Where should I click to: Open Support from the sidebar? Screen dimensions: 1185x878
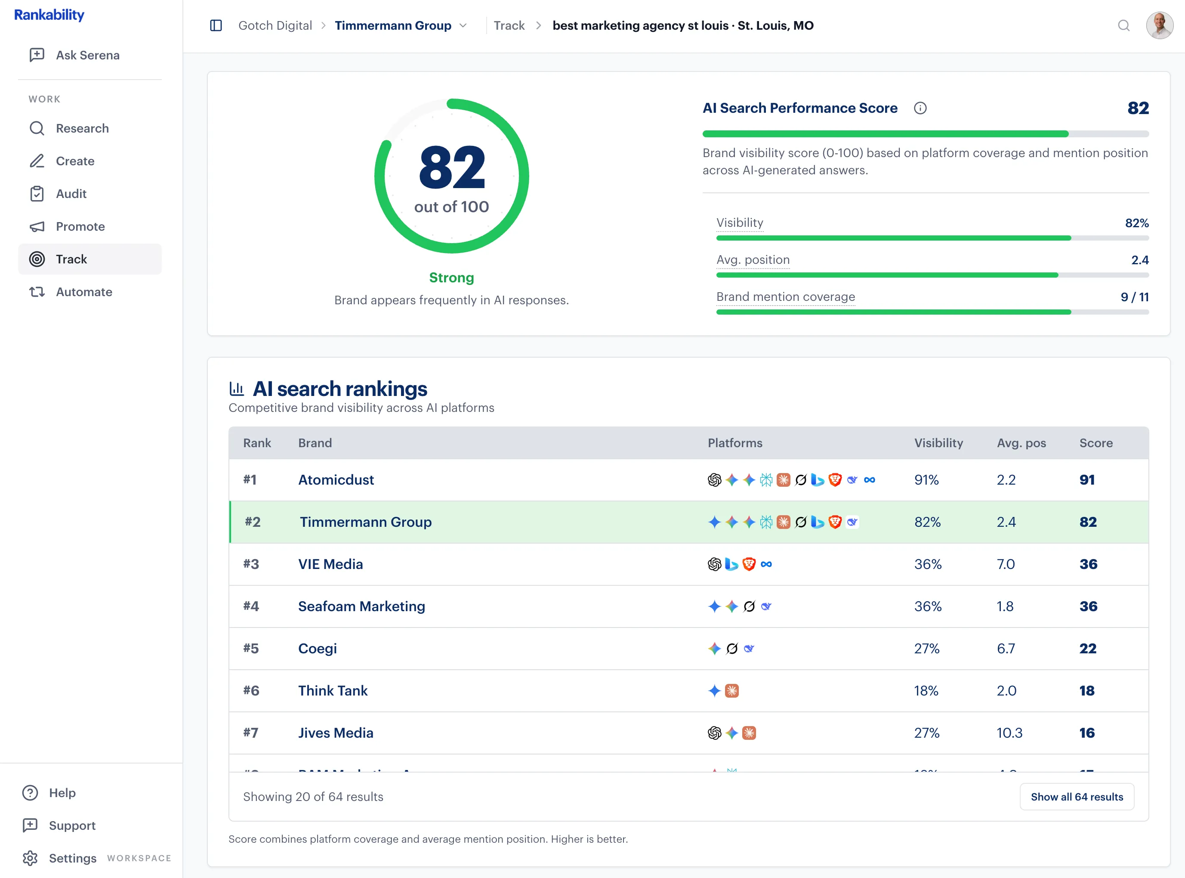(x=59, y=825)
